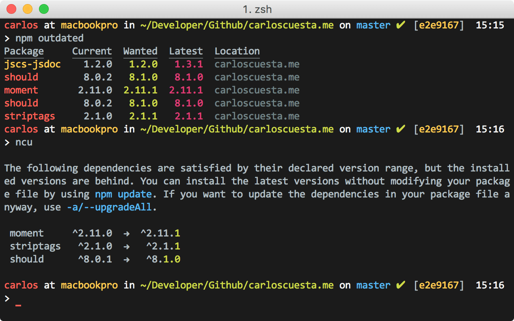The height and width of the screenshot is (321, 514).
Task: Click the "-a/--upgradeAll" option text
Action: 109,207
